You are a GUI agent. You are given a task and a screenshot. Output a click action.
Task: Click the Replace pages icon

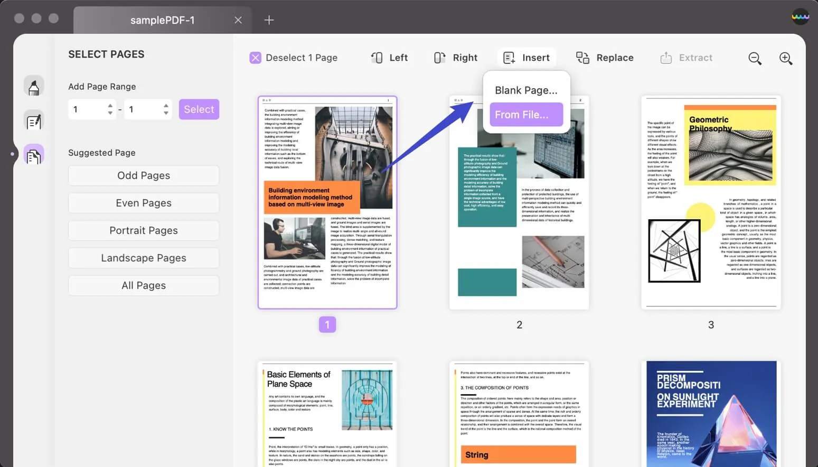(x=582, y=58)
